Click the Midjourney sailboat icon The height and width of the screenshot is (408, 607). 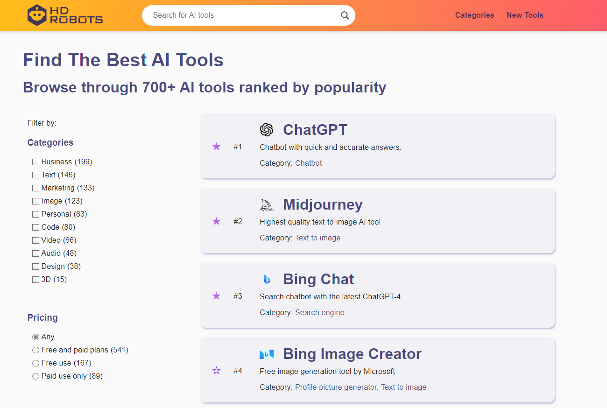[267, 204]
